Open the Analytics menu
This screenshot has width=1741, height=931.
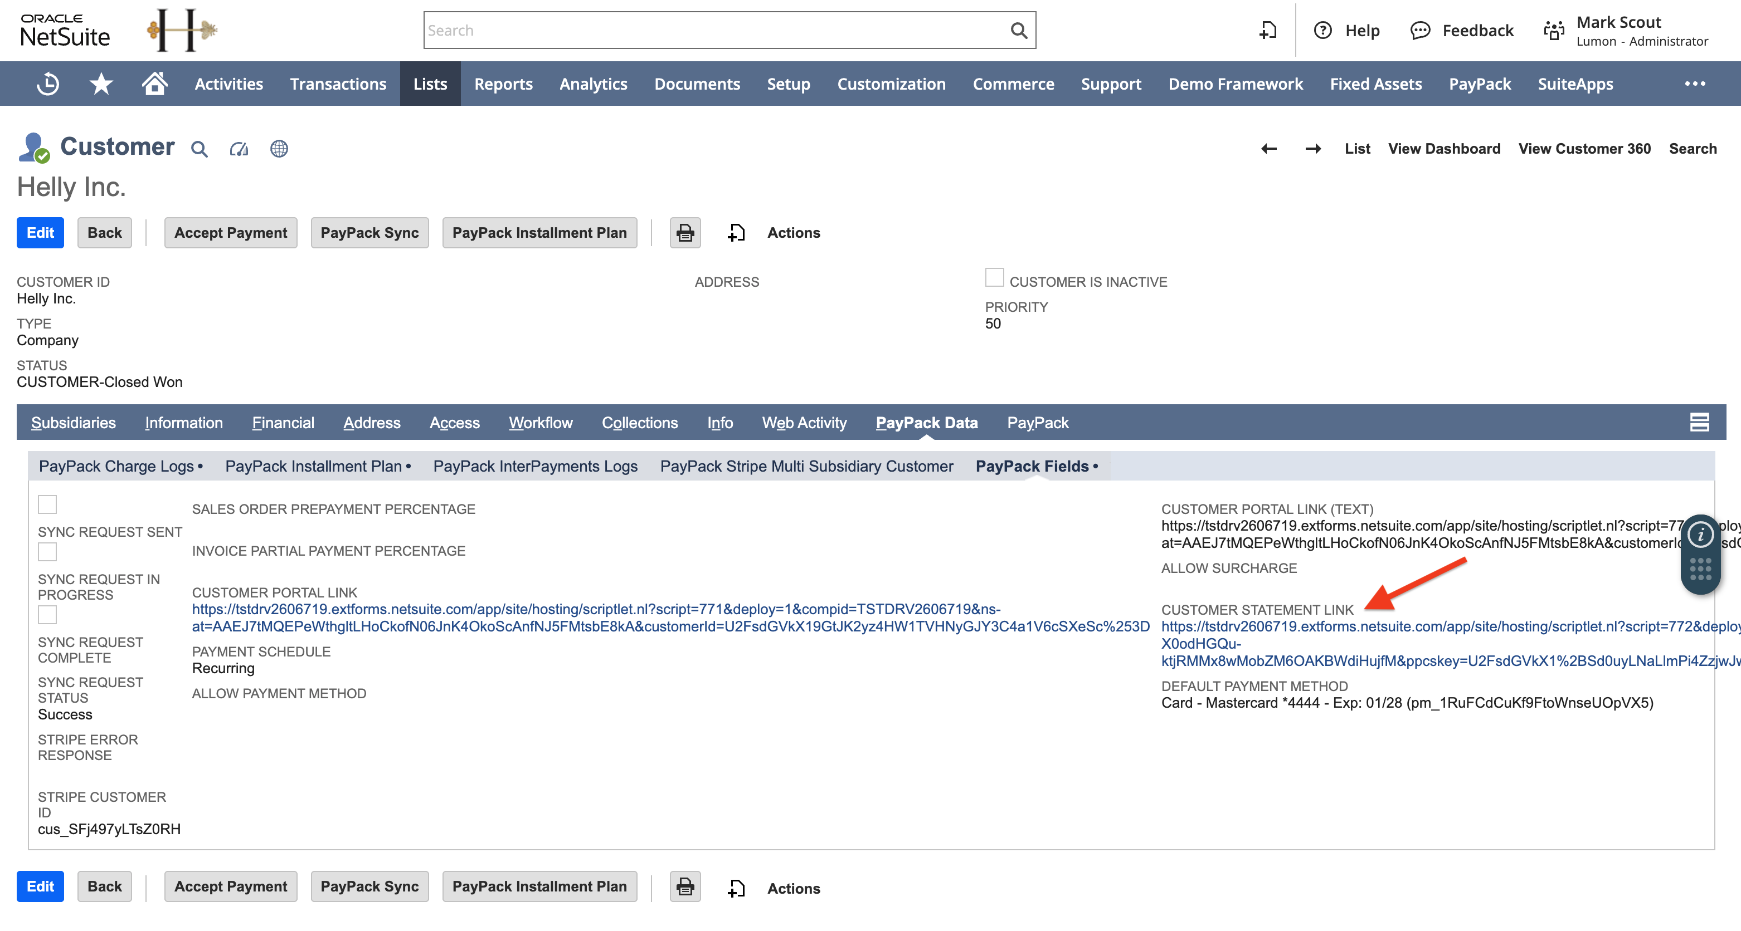[594, 84]
